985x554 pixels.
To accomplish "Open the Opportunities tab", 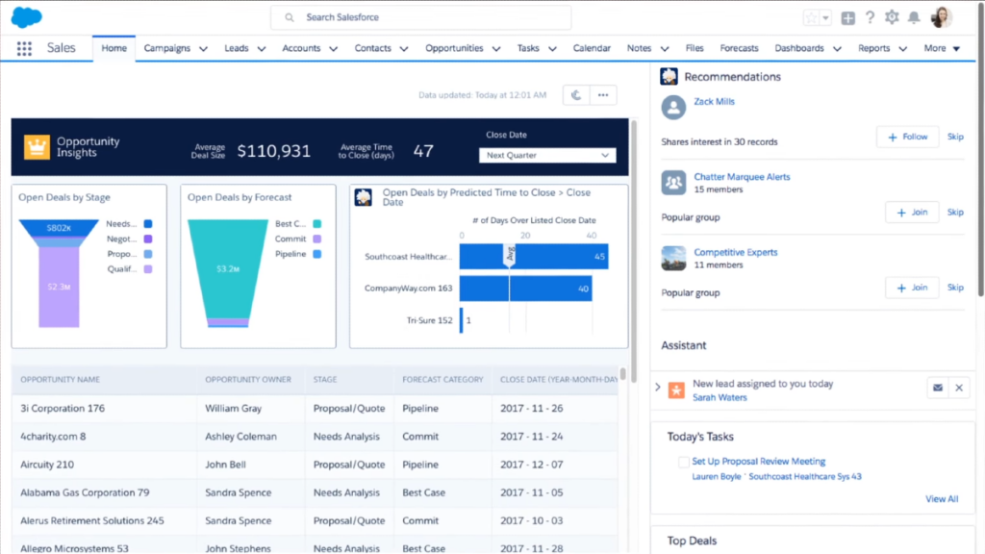I will click(454, 48).
